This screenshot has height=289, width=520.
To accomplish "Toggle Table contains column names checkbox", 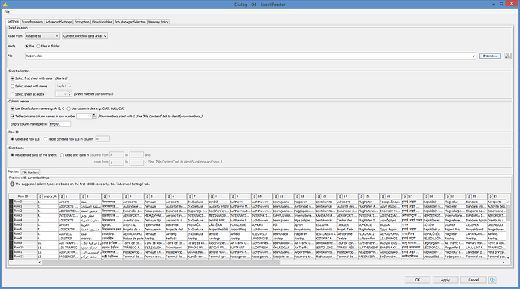I will tap(12, 117).
